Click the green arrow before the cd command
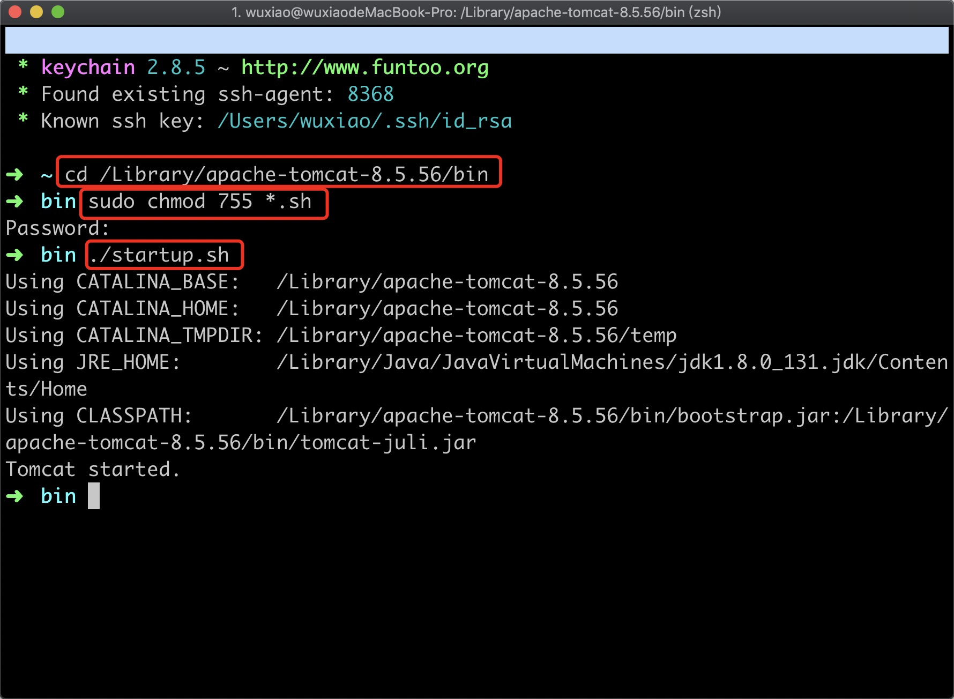 pyautogui.click(x=14, y=175)
